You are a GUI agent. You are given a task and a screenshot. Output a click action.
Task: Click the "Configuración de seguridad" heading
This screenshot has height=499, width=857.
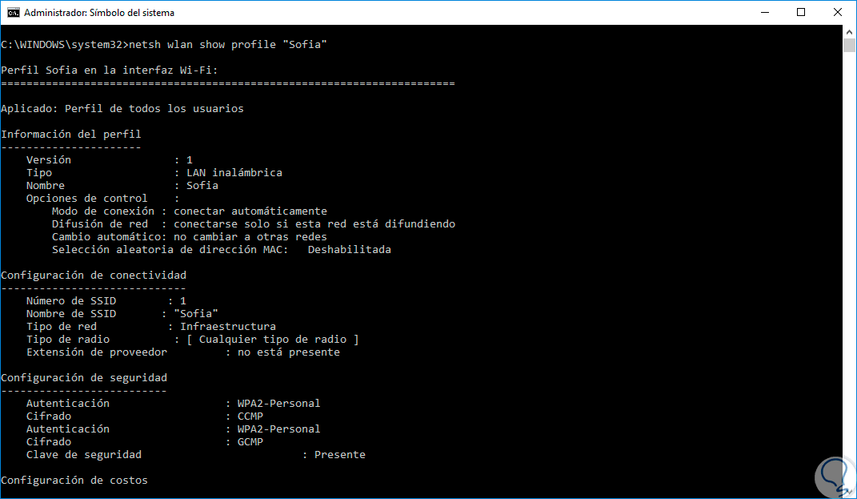pyautogui.click(x=84, y=378)
